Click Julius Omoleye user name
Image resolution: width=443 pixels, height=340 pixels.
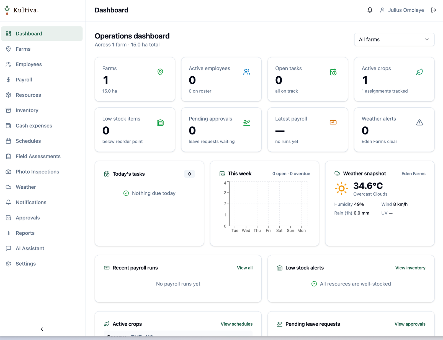406,10
